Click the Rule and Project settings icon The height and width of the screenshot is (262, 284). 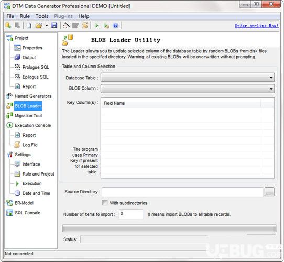point(17,174)
